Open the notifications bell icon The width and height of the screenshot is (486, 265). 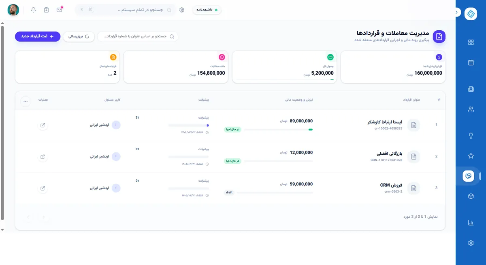[34, 10]
